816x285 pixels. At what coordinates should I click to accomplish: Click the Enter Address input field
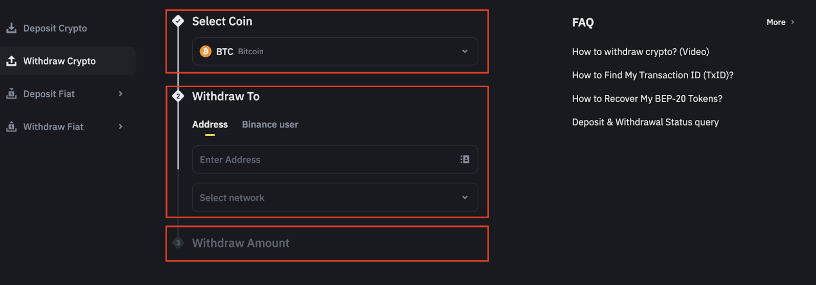coord(324,160)
